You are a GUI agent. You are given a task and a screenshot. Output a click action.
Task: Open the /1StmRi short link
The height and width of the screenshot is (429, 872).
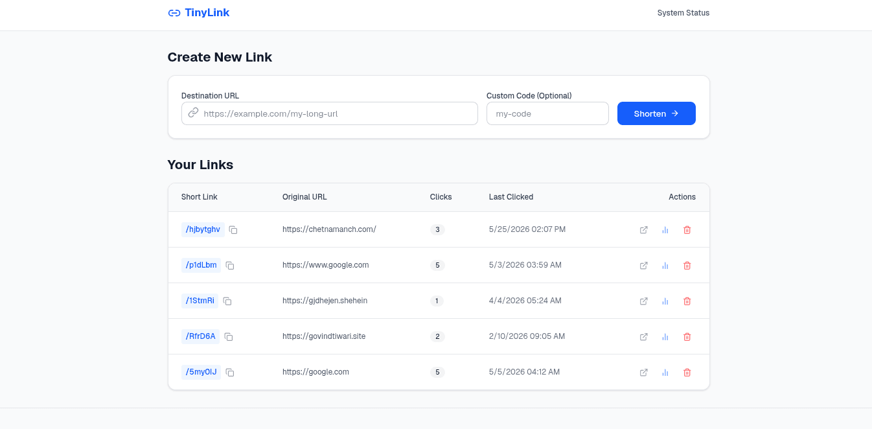click(200, 301)
